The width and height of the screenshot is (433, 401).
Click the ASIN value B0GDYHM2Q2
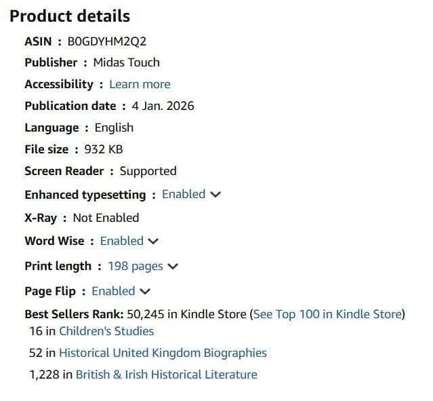pyautogui.click(x=107, y=41)
